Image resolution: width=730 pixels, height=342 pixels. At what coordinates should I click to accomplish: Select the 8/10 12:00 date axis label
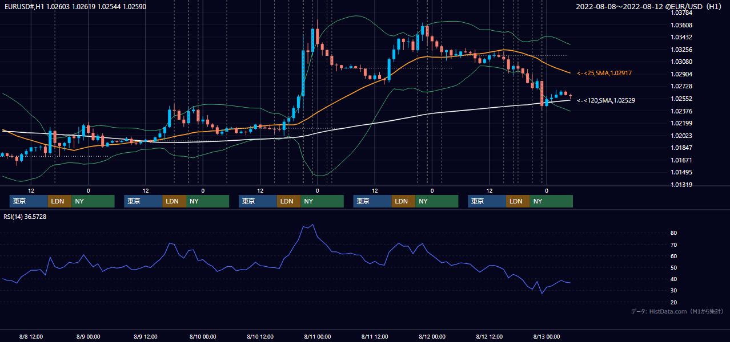pos(260,336)
